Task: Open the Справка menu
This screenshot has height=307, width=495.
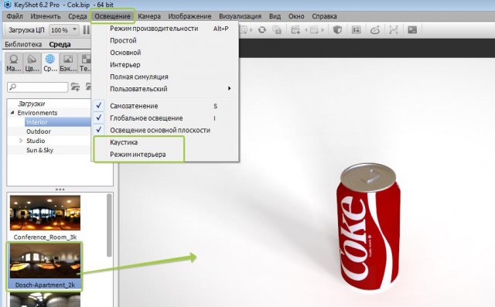Action: (324, 16)
